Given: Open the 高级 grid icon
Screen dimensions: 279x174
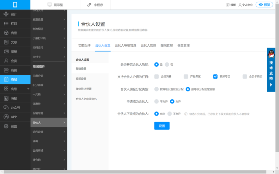Looking at the screenshot, I should click(6, 89).
